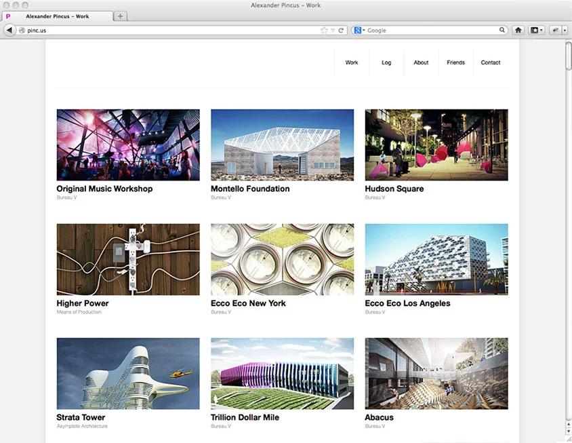
Task: Click the Original Music Workshop title link
Action: pos(104,189)
